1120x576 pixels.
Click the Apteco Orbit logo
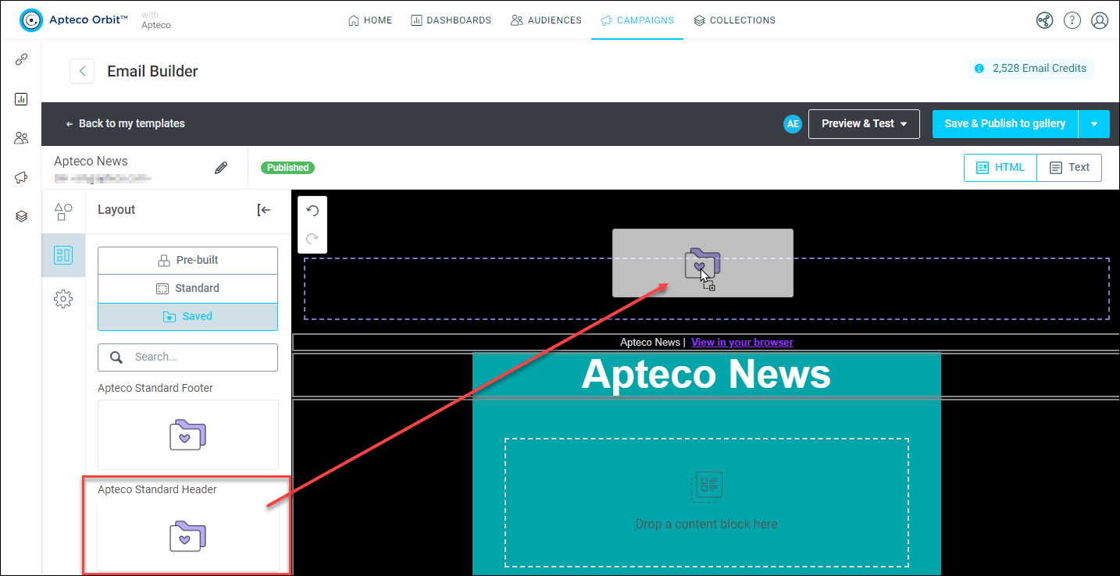(74, 20)
